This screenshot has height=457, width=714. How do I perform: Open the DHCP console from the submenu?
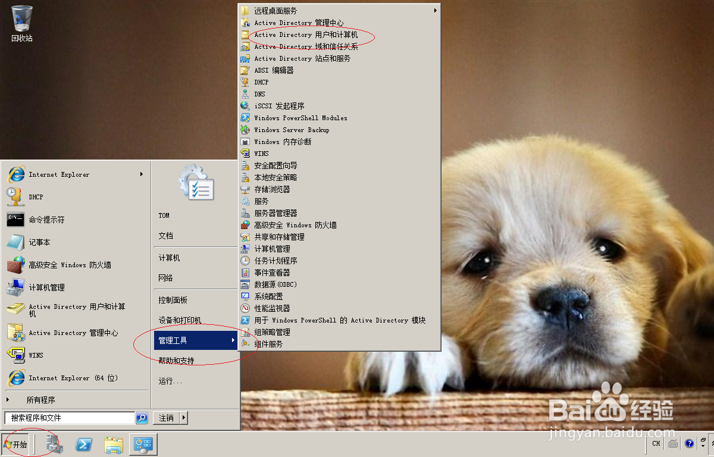click(262, 82)
